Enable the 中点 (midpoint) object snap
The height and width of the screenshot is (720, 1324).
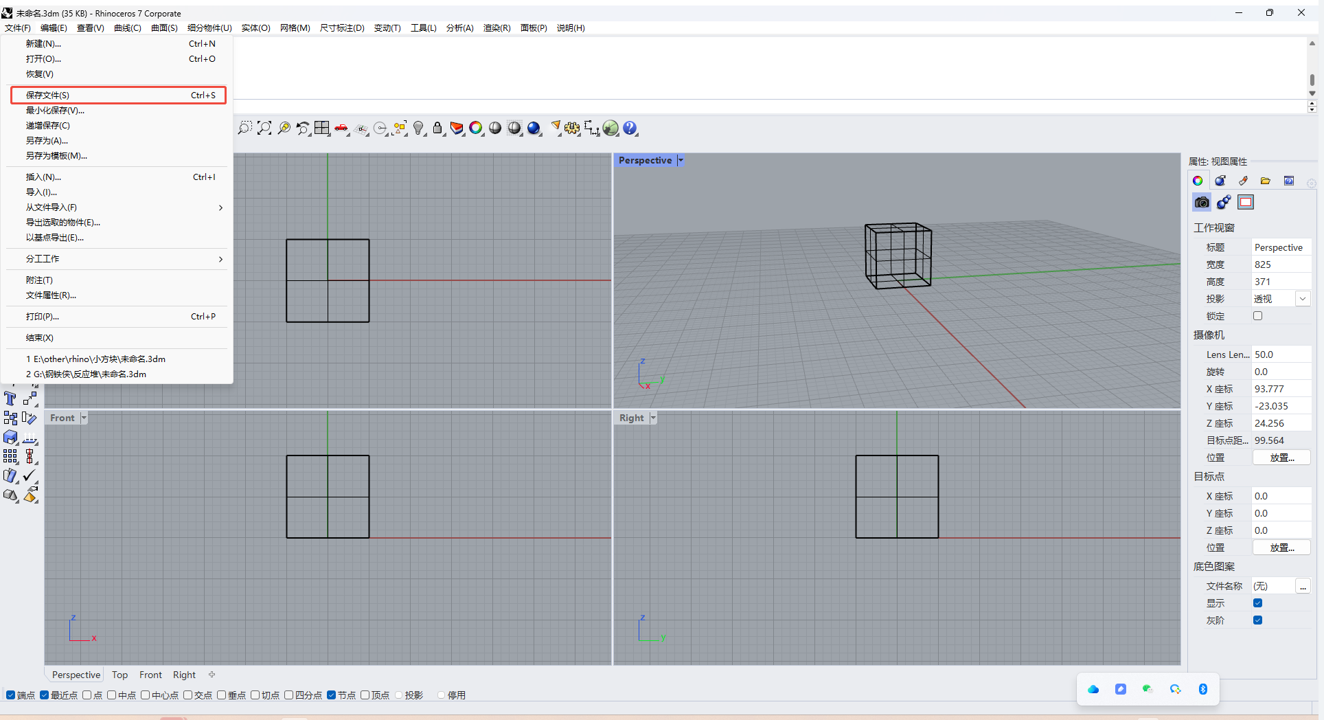[x=112, y=695]
